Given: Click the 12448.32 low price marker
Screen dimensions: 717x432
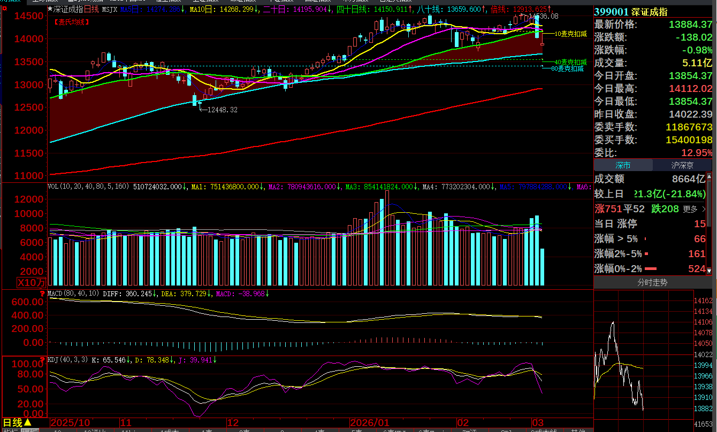Looking at the screenshot, I should 222,110.
